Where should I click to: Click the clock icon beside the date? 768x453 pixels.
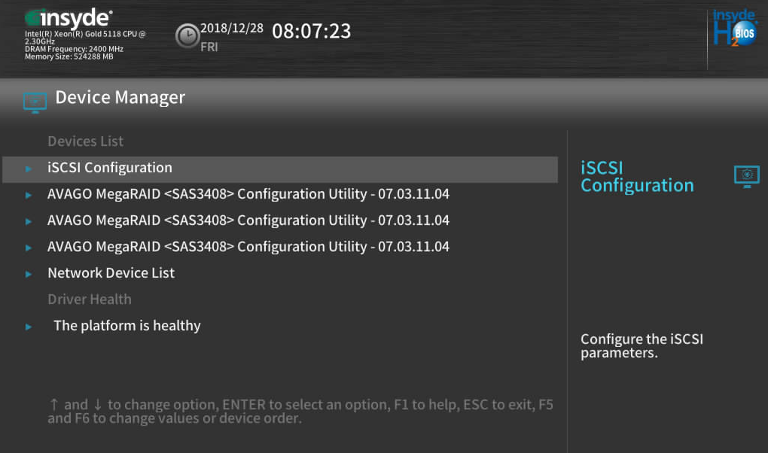(187, 36)
